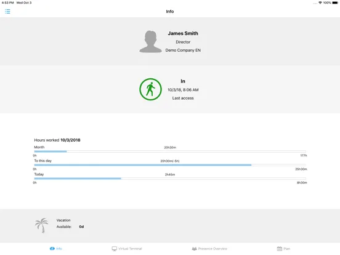The height and width of the screenshot is (255, 340).
Task: Tap the monitor icon for Virtual Terminal
Action: (x=115, y=248)
